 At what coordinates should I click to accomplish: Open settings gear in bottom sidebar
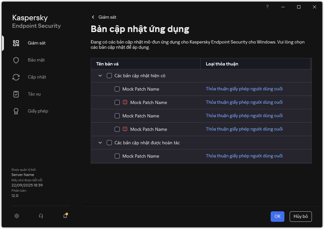click(17, 216)
